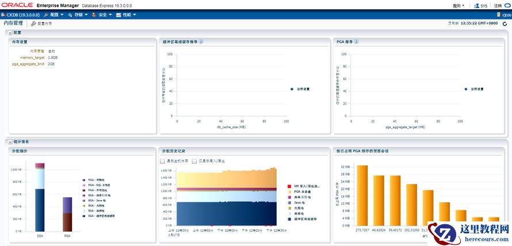Open the 帮助 dropdown
The width and height of the screenshot is (512, 246).
point(458,6)
